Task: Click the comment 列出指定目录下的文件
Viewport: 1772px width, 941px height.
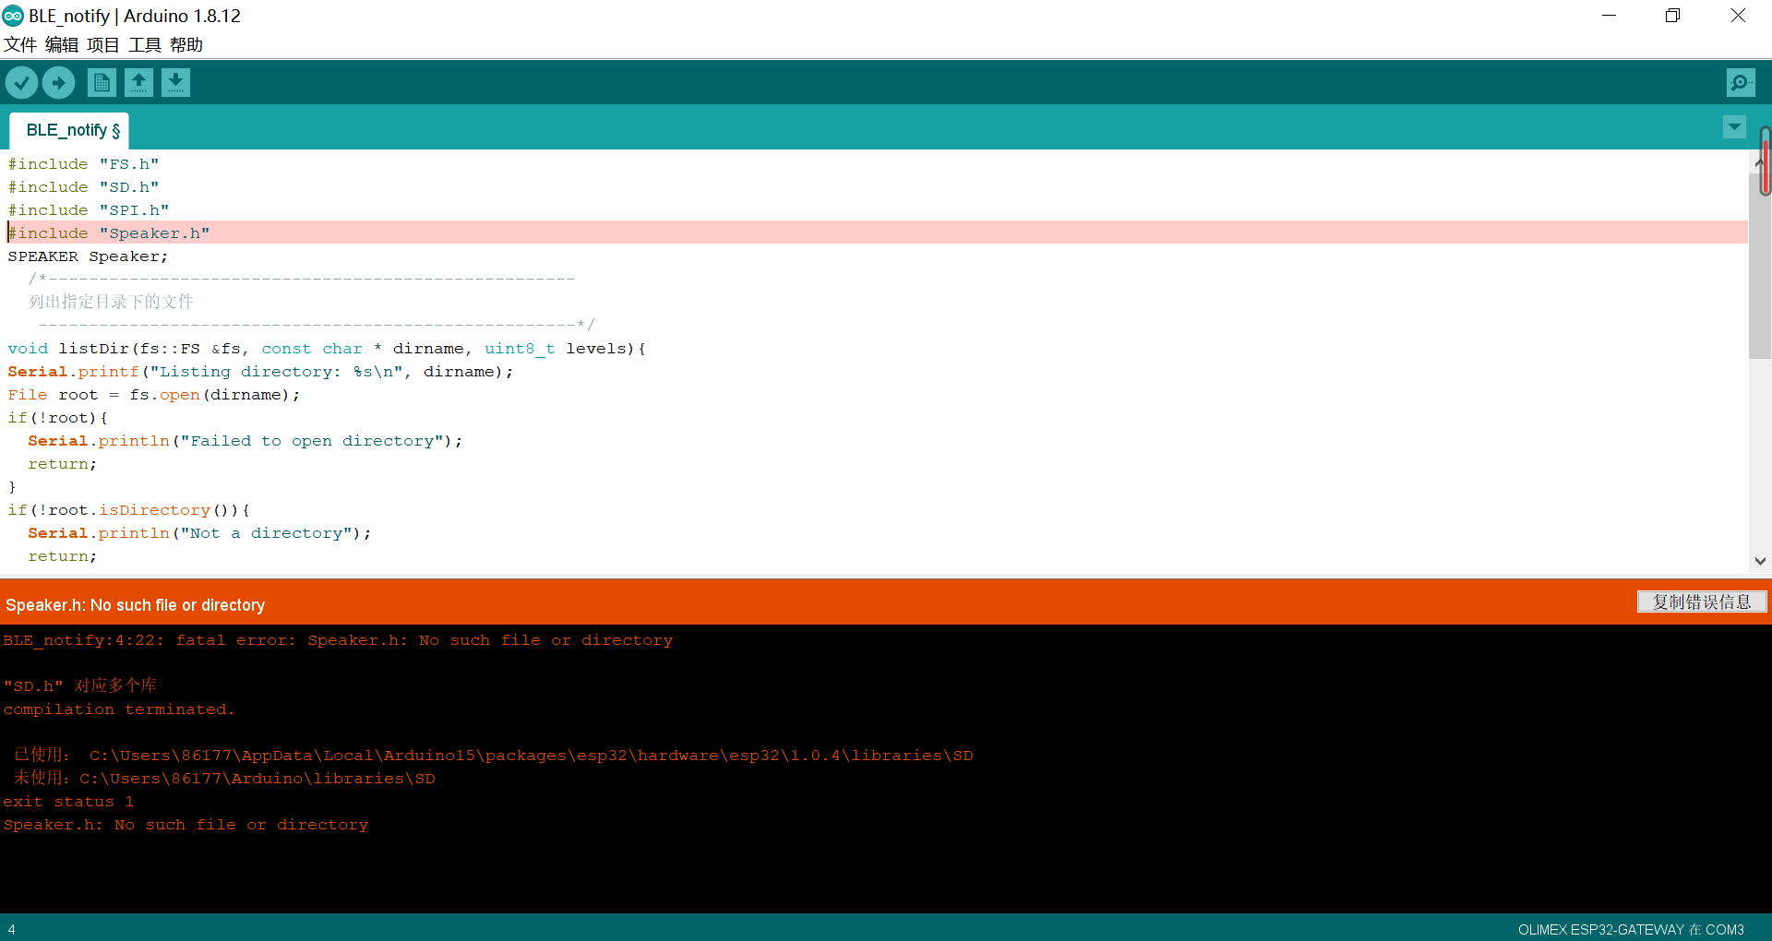Action: [111, 302]
